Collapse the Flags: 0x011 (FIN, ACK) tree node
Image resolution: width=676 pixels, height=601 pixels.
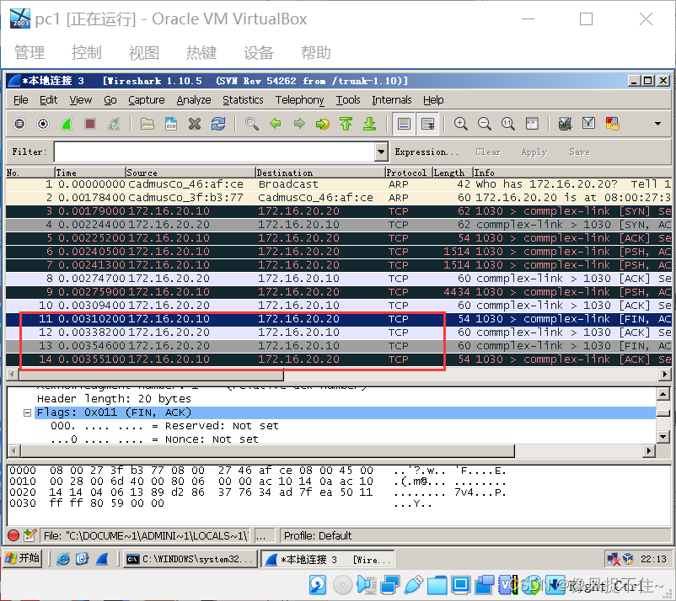27,412
